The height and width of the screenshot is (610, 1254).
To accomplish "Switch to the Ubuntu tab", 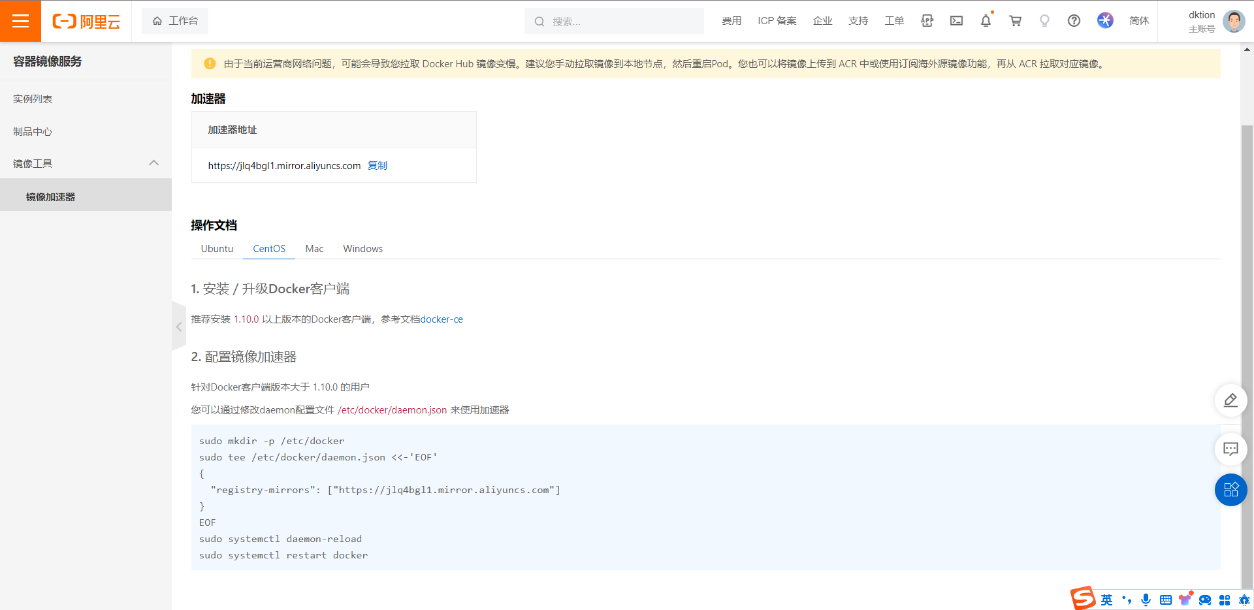I will pyautogui.click(x=217, y=249).
